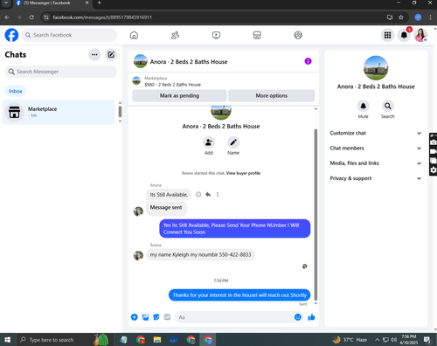Screen dimensions: 437x346
Task: Open the Marketplace icon in top navigation
Action: (x=257, y=35)
